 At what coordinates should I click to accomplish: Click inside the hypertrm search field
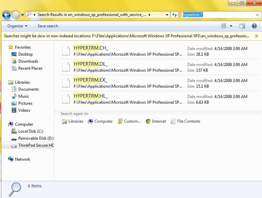(x=219, y=15)
